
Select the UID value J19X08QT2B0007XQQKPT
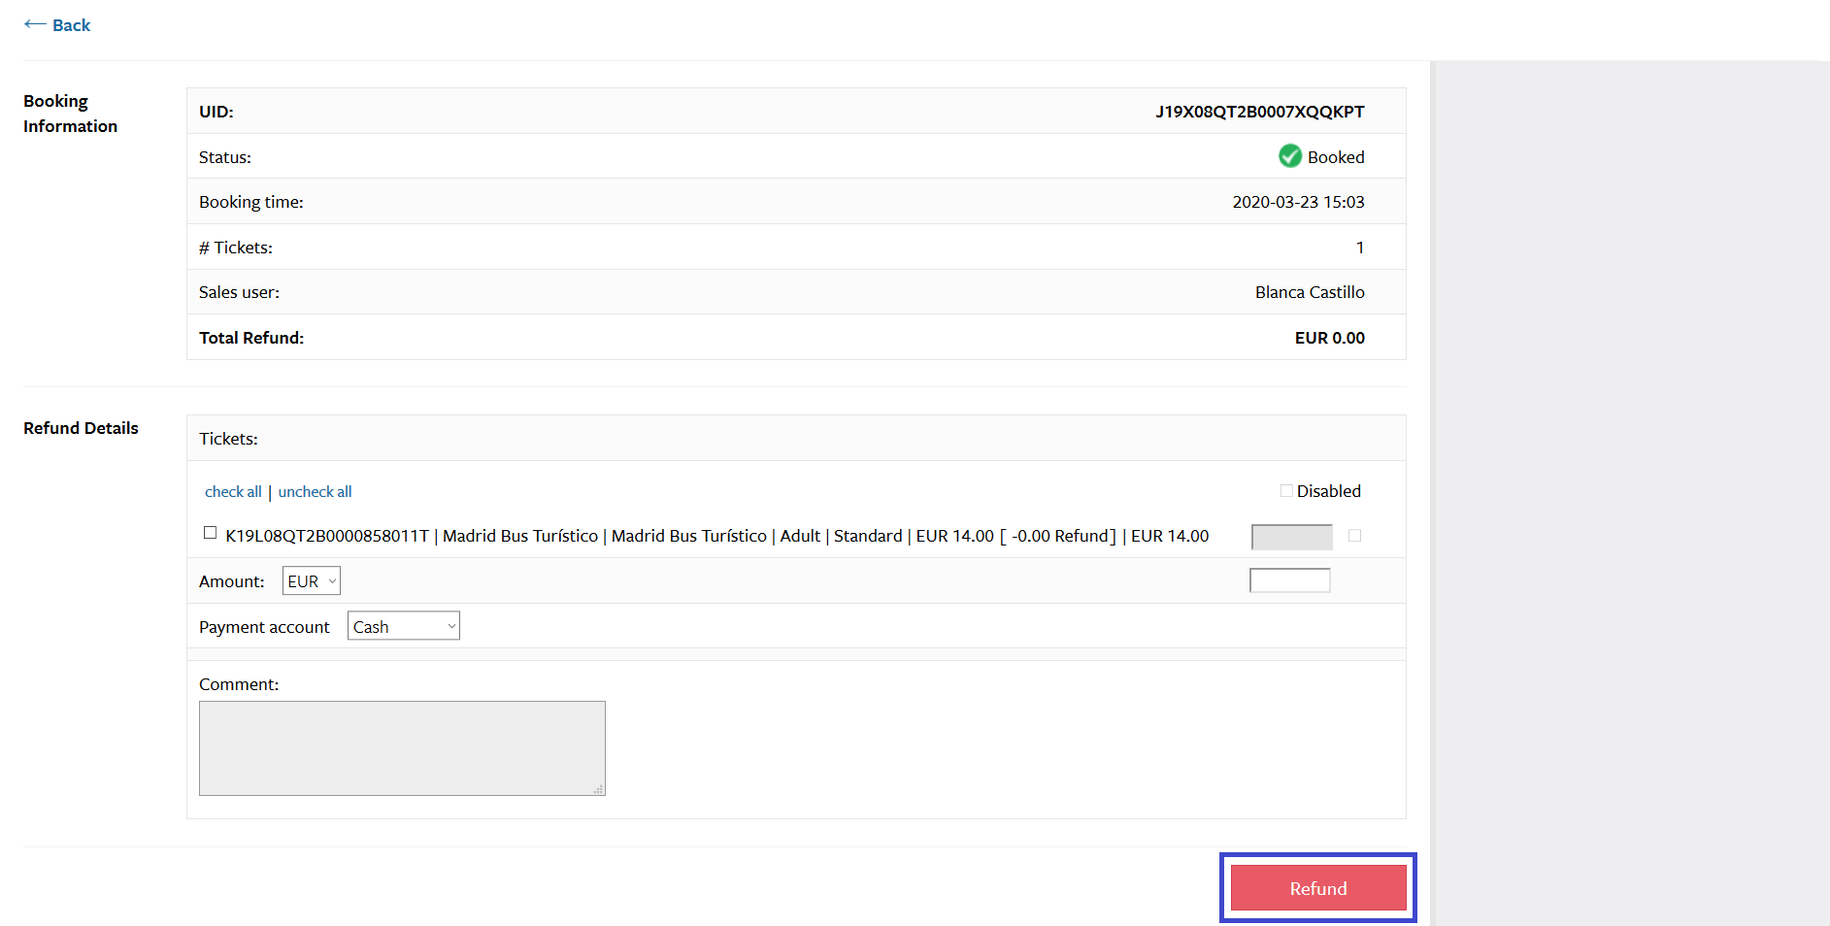pos(1259,111)
